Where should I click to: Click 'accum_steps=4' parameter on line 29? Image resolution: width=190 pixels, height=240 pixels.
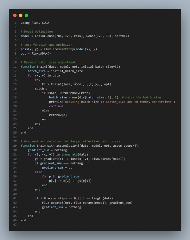click(124, 146)
